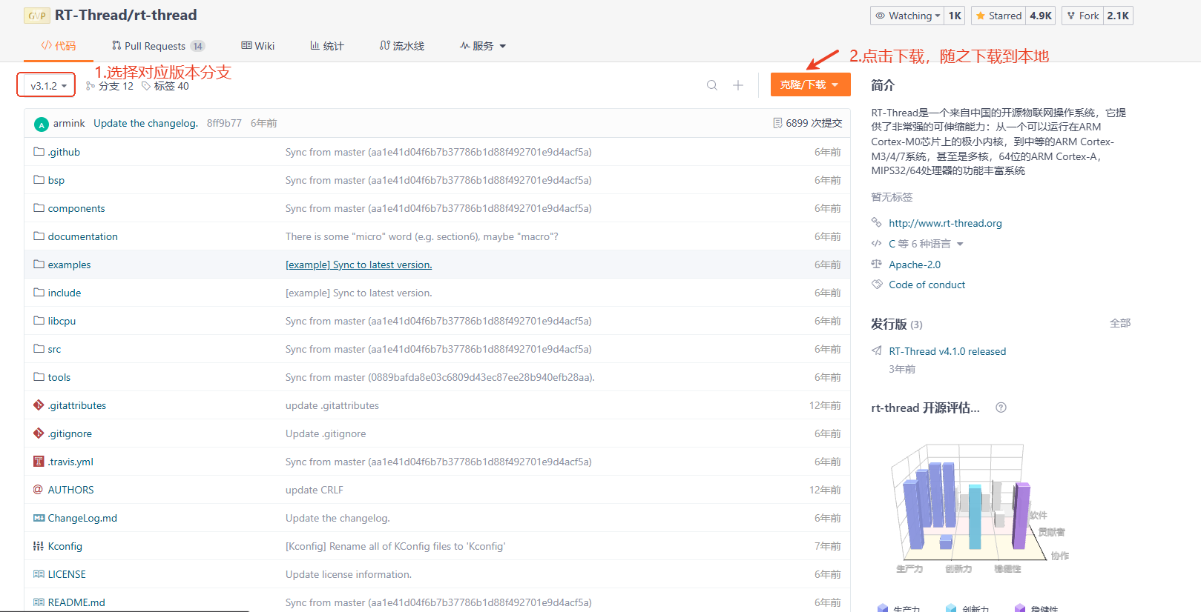Click the components folder icon

pos(39,208)
